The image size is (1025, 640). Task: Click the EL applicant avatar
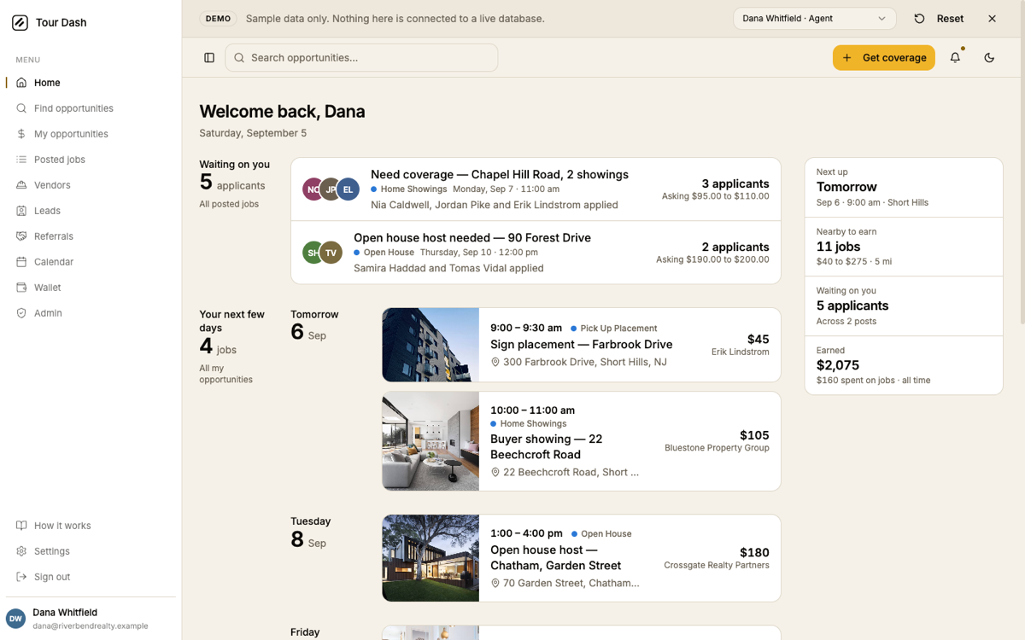pos(348,189)
